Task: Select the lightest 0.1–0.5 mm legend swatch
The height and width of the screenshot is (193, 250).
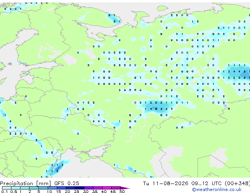Action: 7,188
